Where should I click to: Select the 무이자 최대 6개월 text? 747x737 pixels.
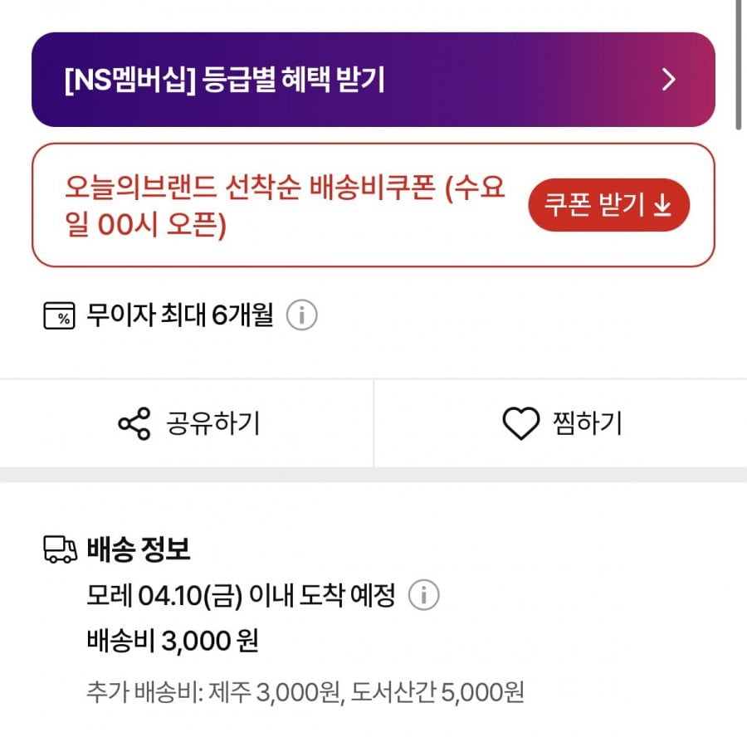pyautogui.click(x=179, y=316)
